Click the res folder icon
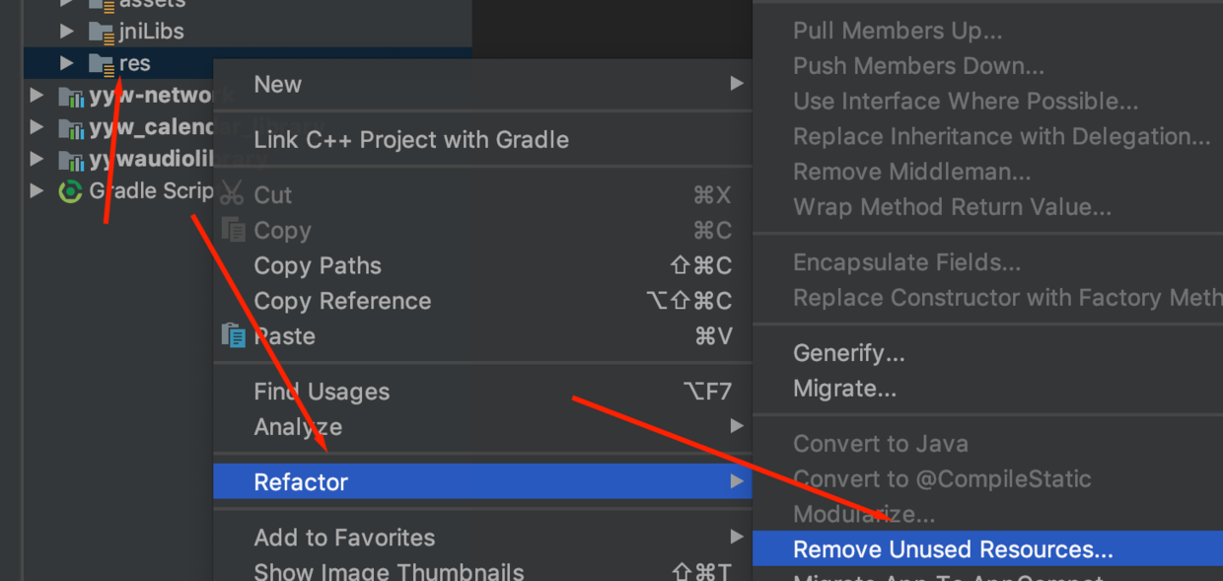This screenshot has width=1223, height=581. tap(101, 64)
